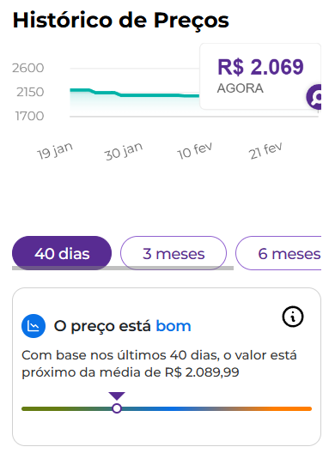
Task: Switch to the 3 meses period
Action: point(174,253)
